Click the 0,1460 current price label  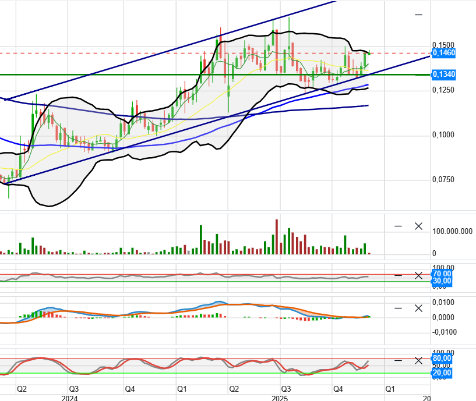coord(443,53)
